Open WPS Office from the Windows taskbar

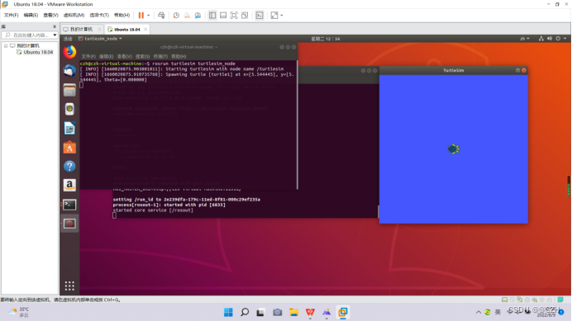[x=310, y=312]
